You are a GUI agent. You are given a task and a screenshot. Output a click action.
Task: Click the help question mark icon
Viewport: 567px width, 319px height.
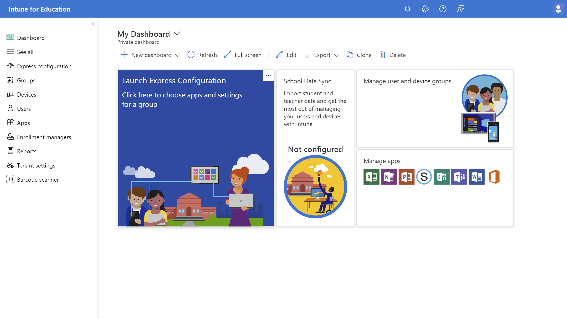(x=443, y=9)
